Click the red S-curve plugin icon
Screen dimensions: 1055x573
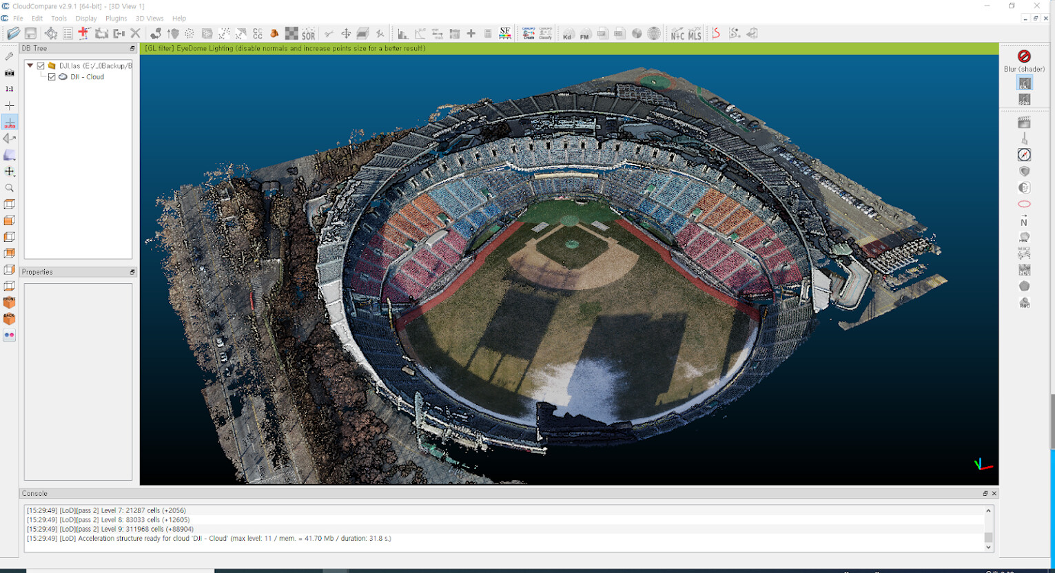pos(716,33)
